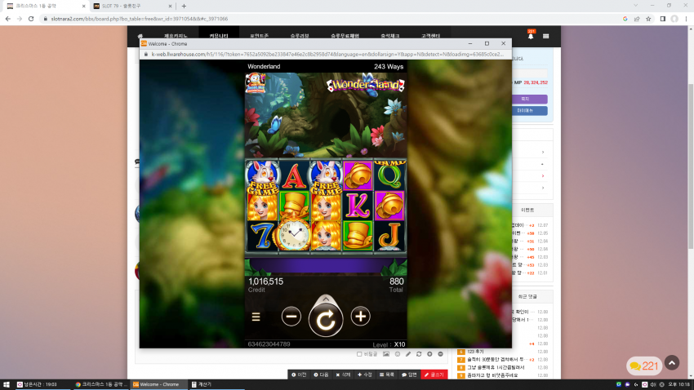
Task: Reload the main browser page
Action: (31, 19)
